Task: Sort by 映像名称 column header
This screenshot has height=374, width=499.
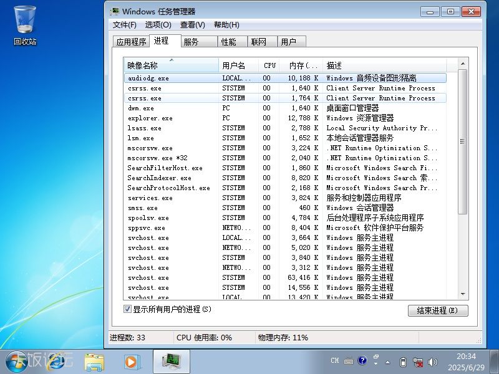Action: 171,65
